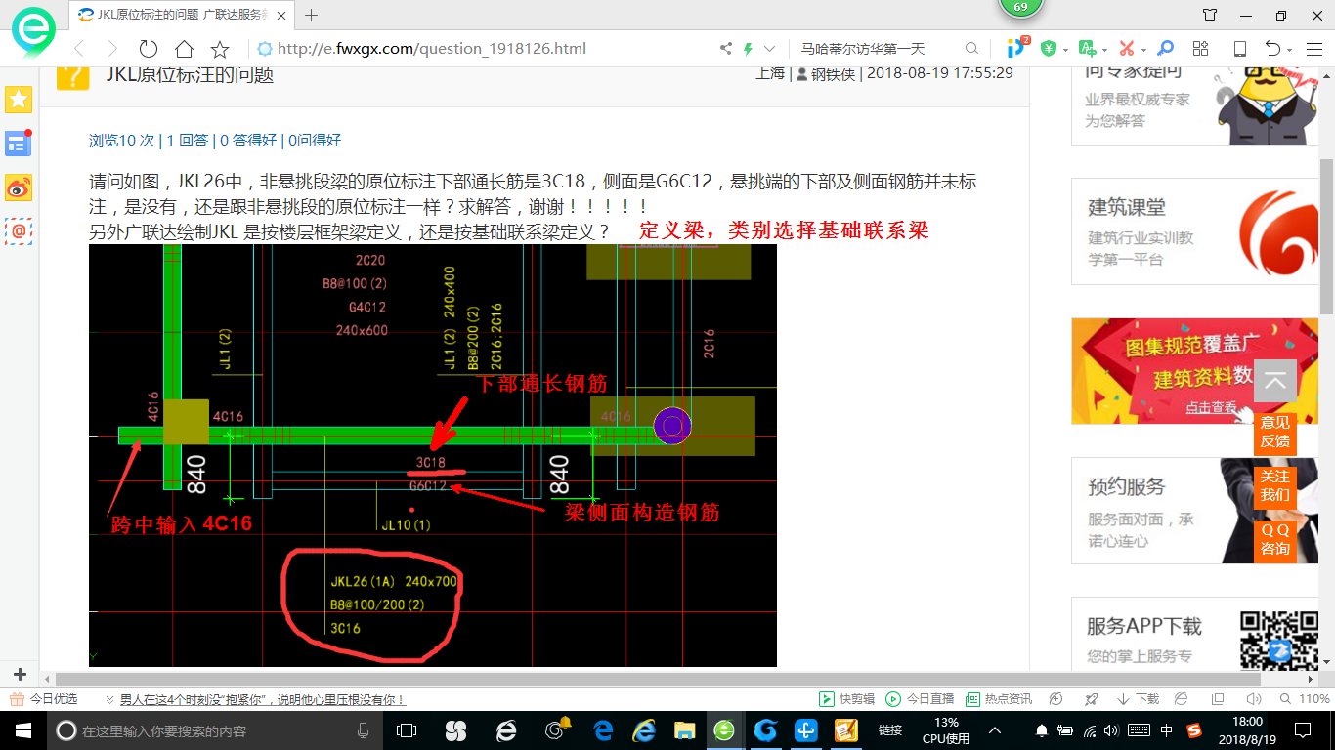This screenshot has height=750, width=1335.
Task: Open the 110% zoom level control
Action: [x=1307, y=699]
